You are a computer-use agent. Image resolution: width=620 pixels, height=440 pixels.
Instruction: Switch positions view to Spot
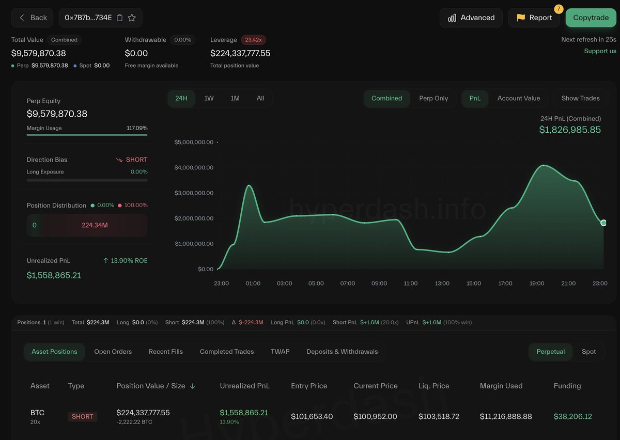pos(589,352)
